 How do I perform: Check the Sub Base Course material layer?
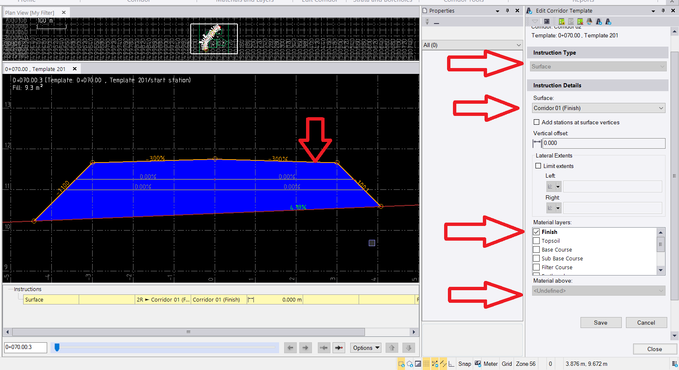536,258
